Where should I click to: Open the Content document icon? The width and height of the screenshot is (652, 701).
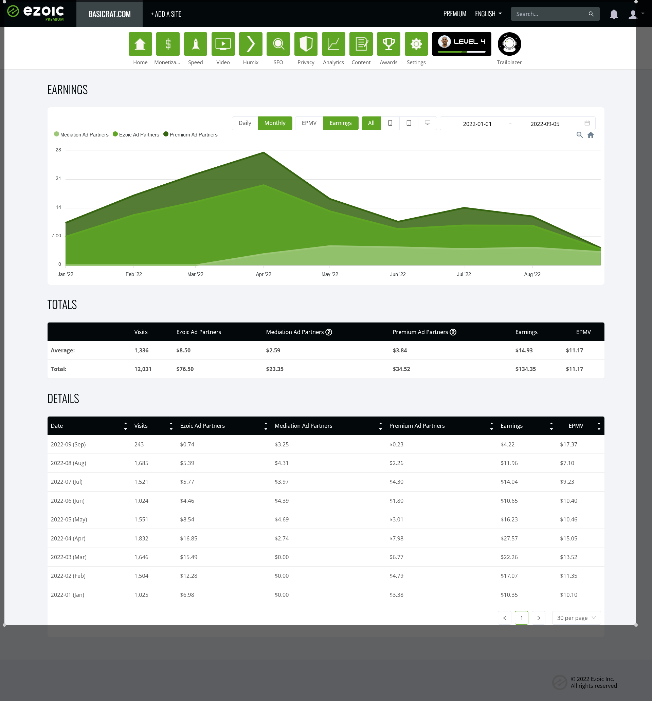pyautogui.click(x=361, y=44)
